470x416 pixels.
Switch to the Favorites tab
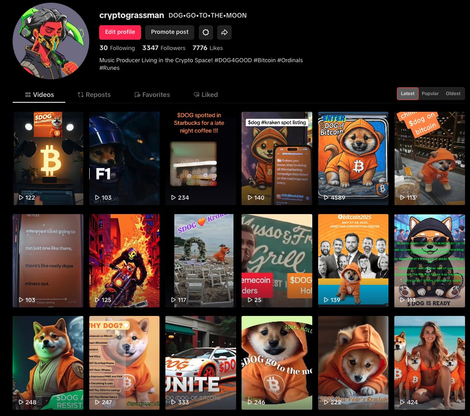click(x=152, y=95)
